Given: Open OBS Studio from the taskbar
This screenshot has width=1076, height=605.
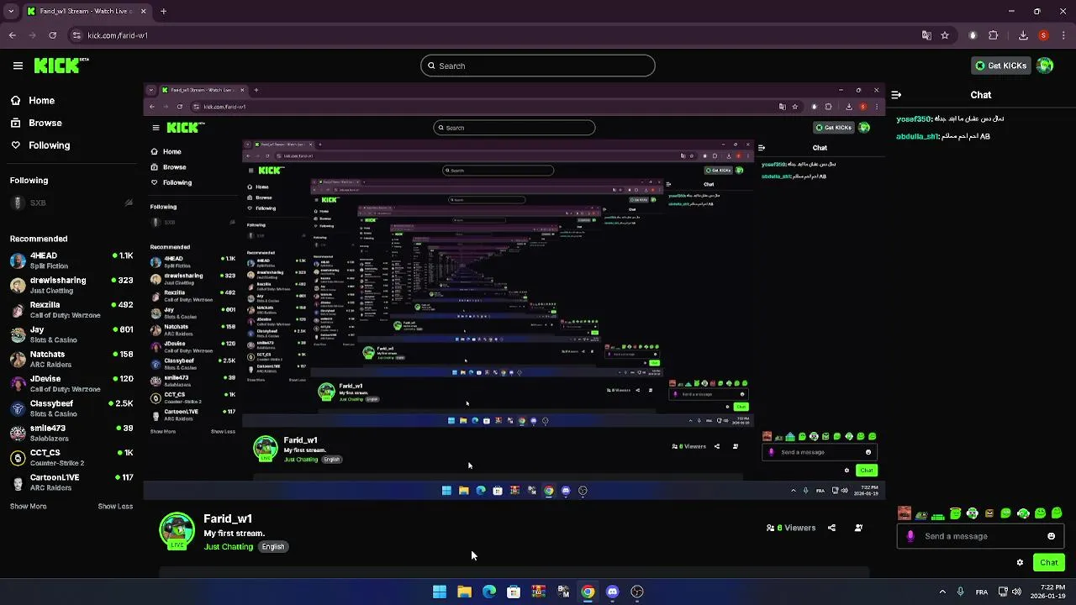Looking at the screenshot, I should (x=637, y=592).
